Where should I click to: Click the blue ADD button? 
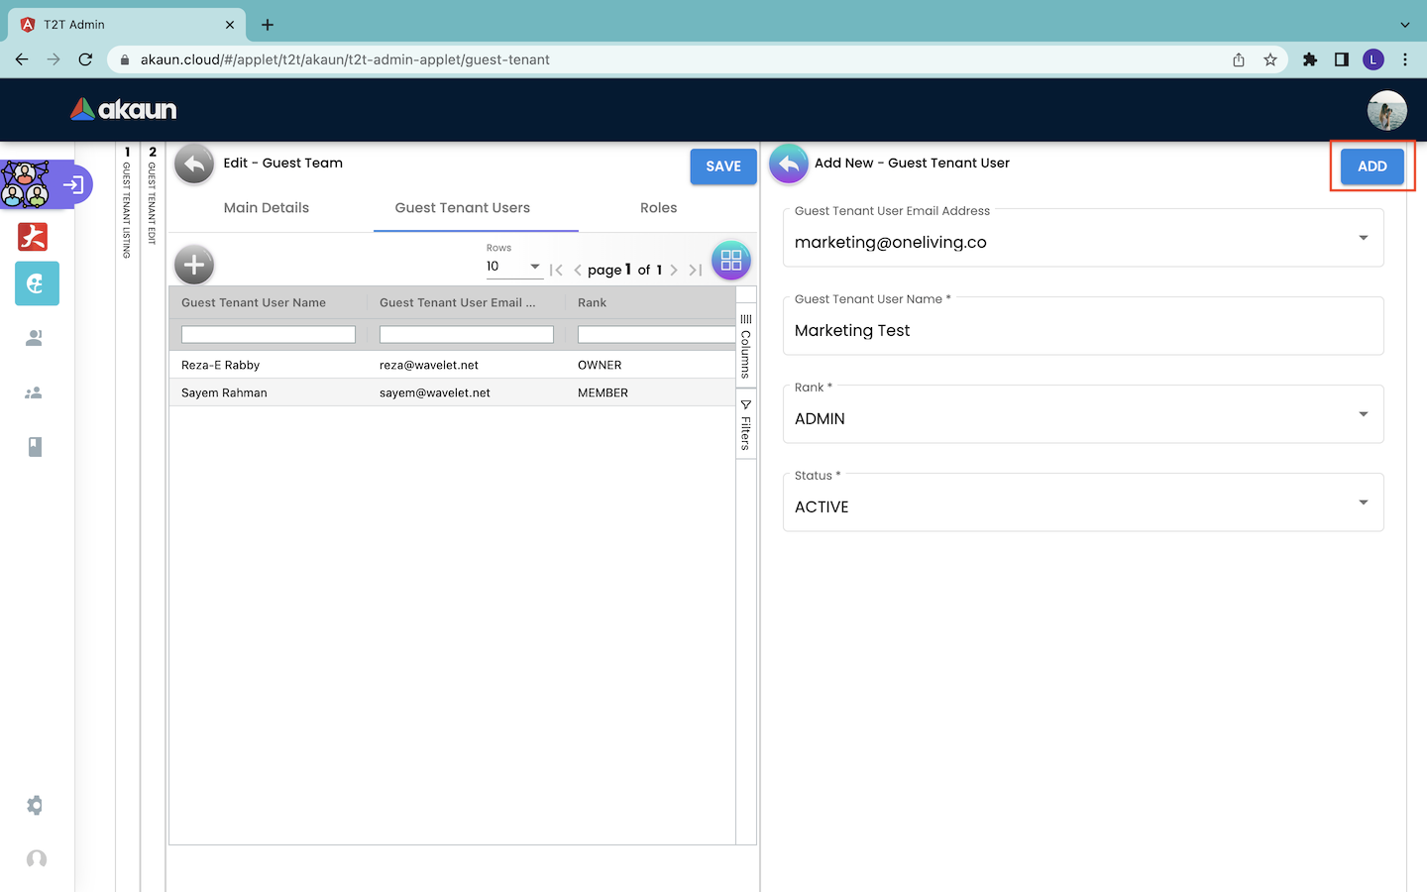point(1372,167)
